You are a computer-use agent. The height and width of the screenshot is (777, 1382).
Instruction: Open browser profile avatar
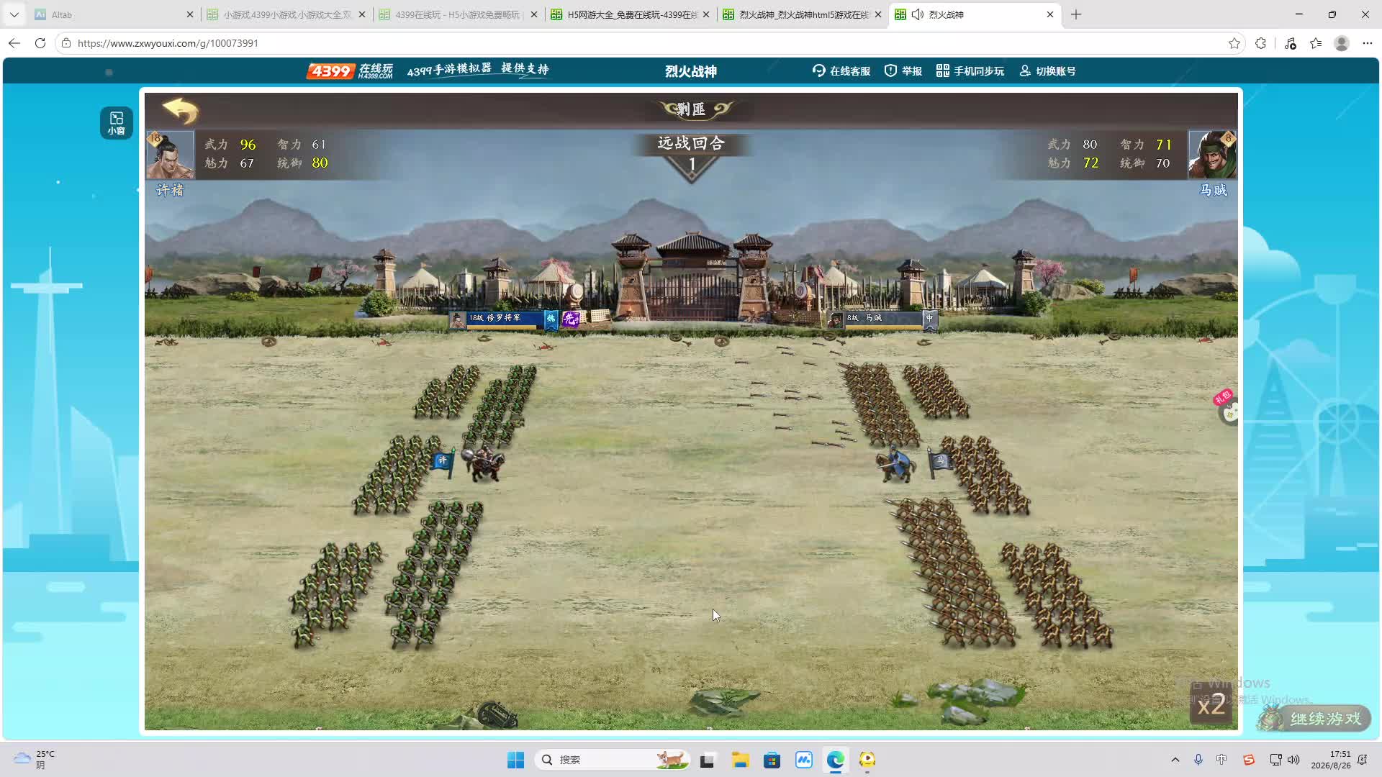(1342, 43)
